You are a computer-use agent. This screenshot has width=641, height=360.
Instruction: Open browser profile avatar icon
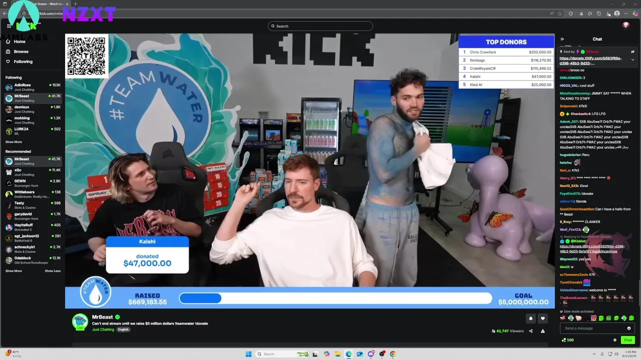pos(617,13)
